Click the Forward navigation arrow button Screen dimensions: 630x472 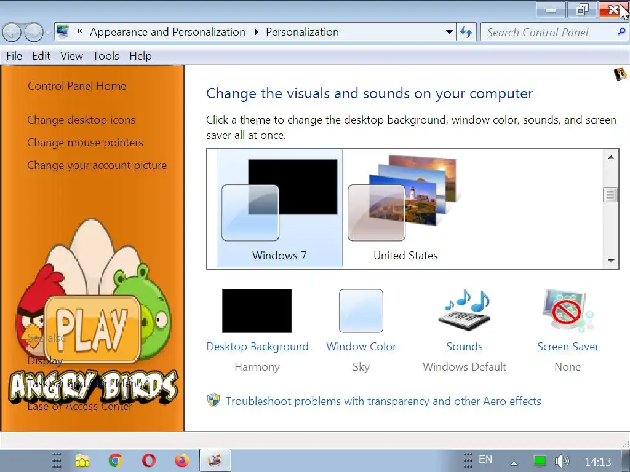click(x=34, y=33)
